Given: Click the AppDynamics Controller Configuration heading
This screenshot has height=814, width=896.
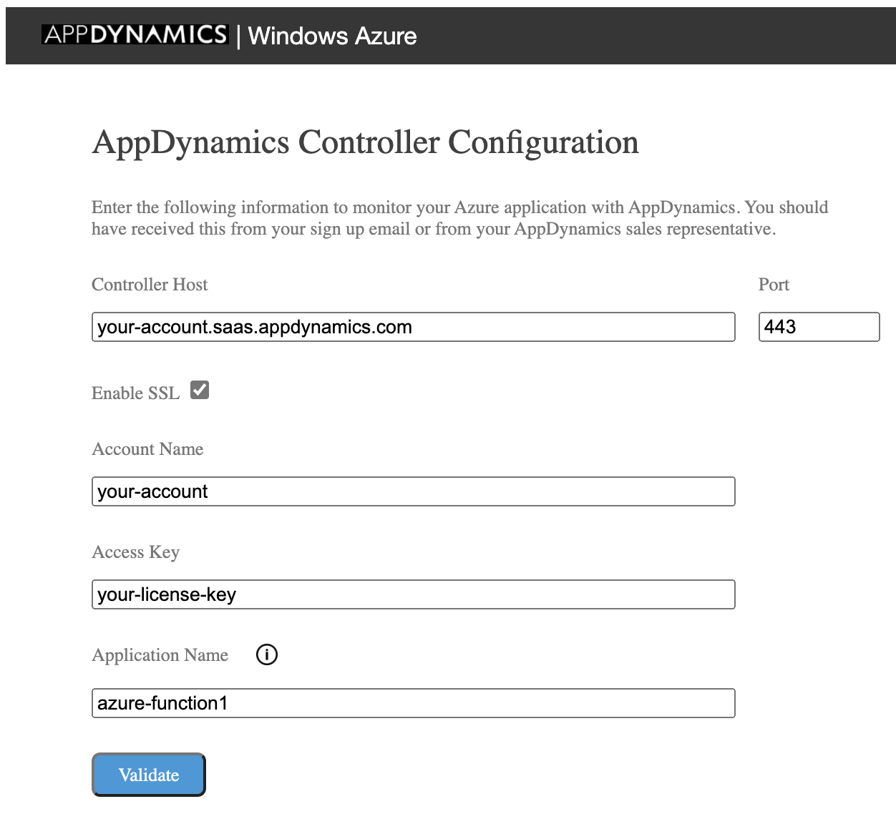Looking at the screenshot, I should point(364,142).
